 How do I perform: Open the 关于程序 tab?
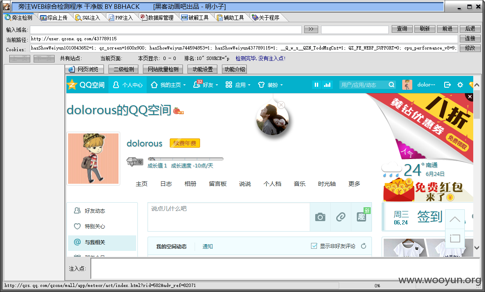point(266,18)
